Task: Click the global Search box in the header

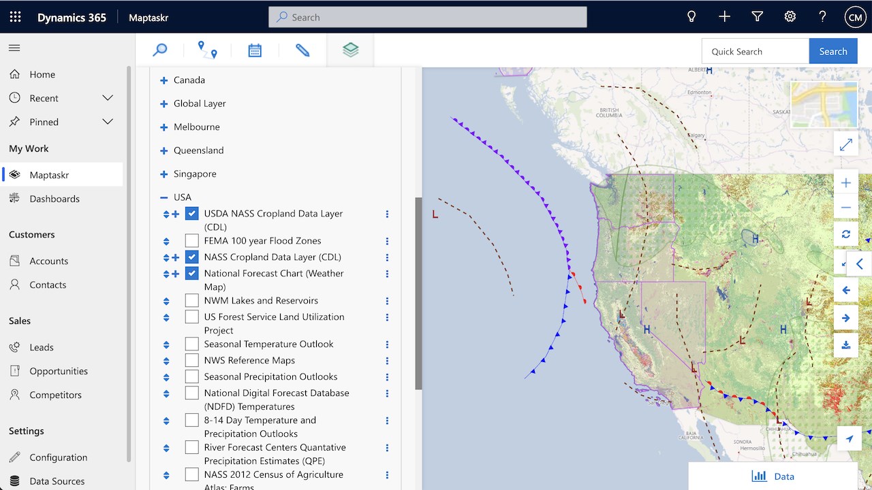Action: tap(428, 17)
